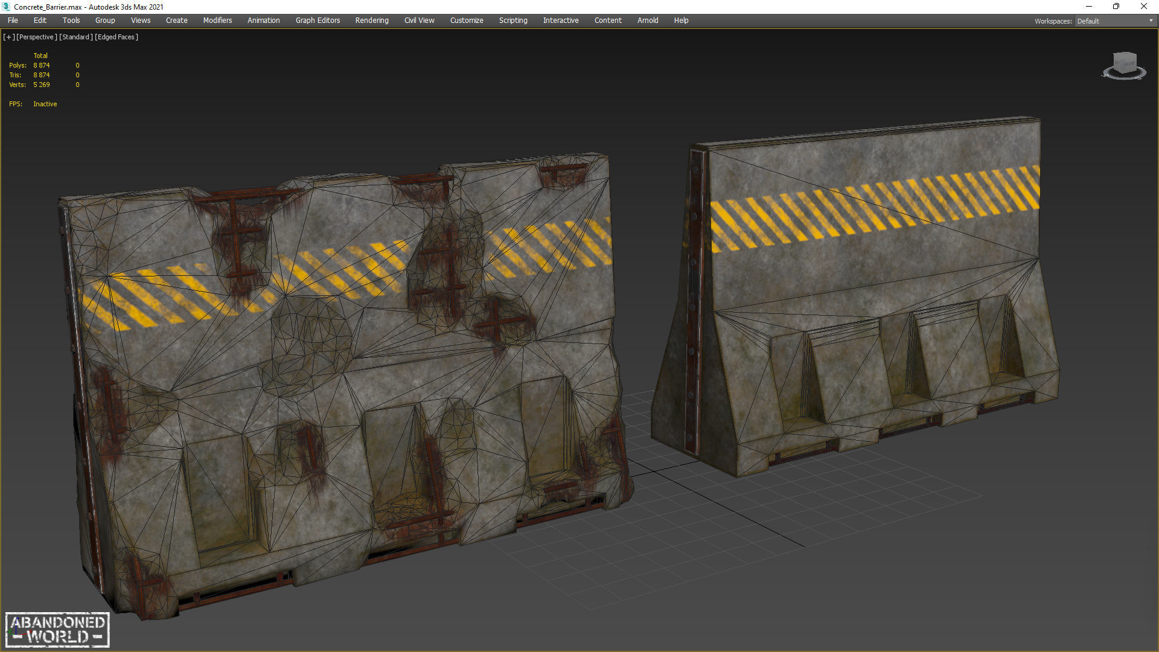Click the ViewCube navigation widget

click(x=1124, y=66)
